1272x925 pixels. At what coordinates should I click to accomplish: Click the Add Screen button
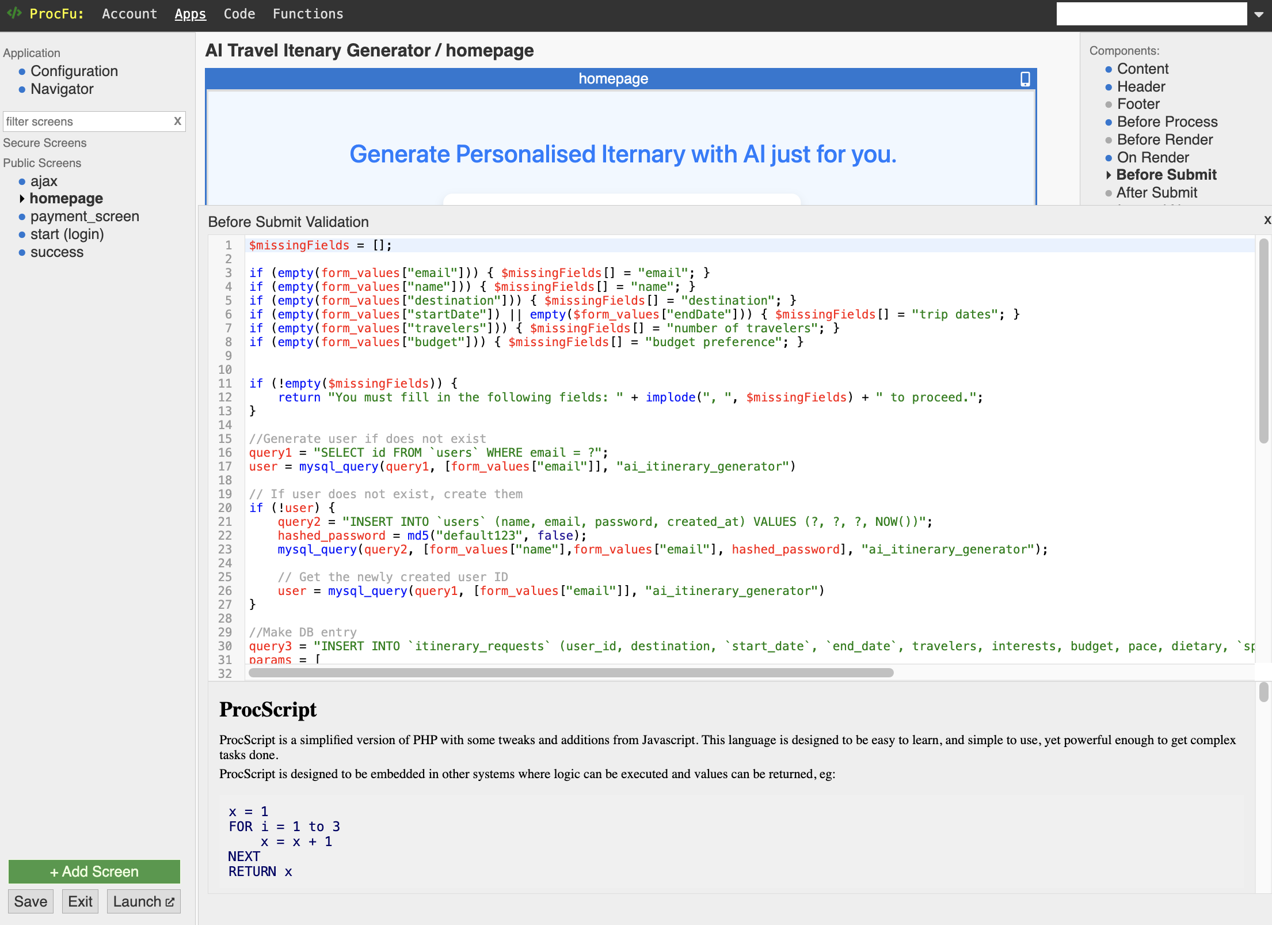pyautogui.click(x=94, y=871)
